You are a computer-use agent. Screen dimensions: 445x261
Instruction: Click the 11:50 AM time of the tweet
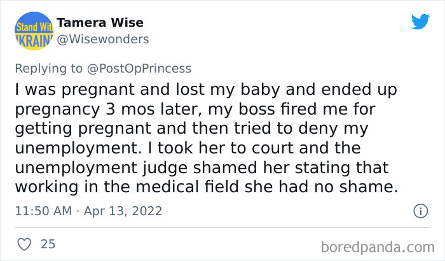(x=44, y=210)
